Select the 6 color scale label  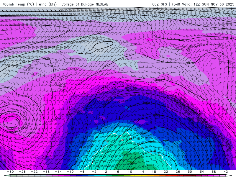click(x=118, y=172)
